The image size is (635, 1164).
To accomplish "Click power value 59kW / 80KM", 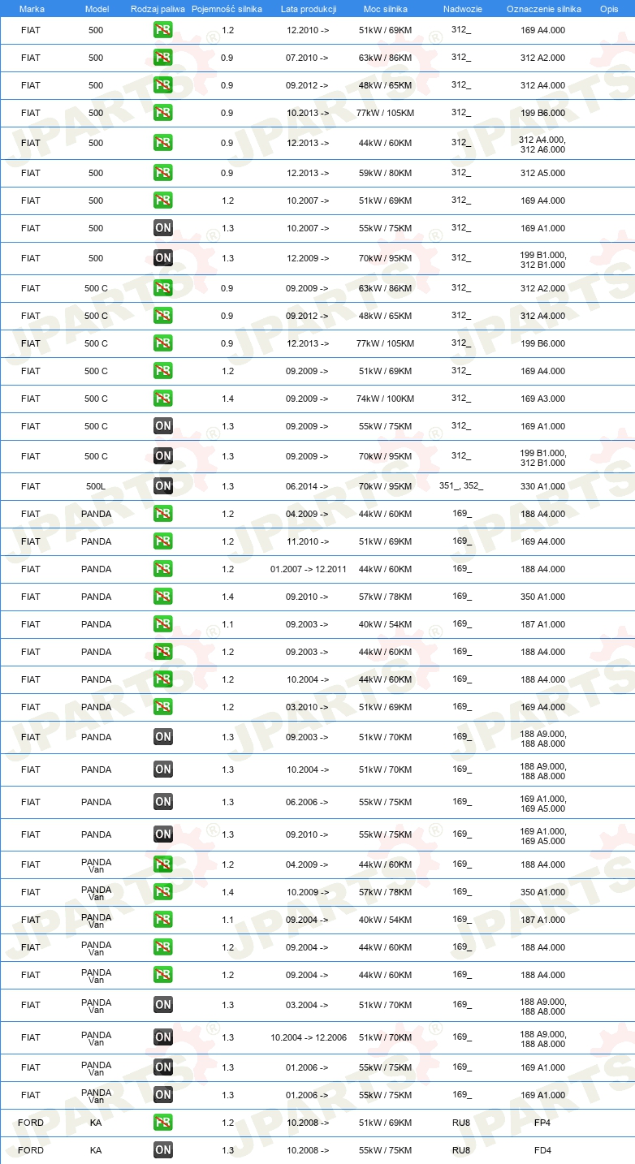I will click(x=386, y=173).
